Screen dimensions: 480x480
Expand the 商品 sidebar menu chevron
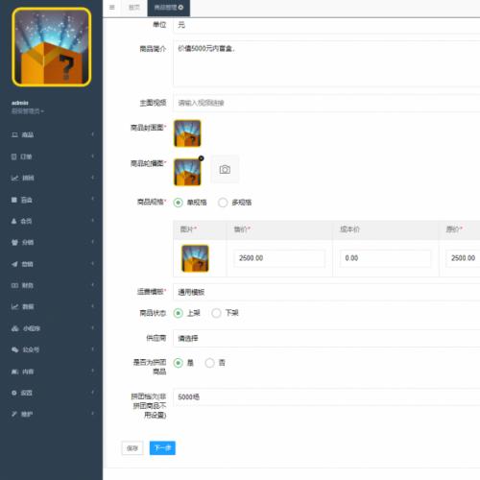(92, 134)
